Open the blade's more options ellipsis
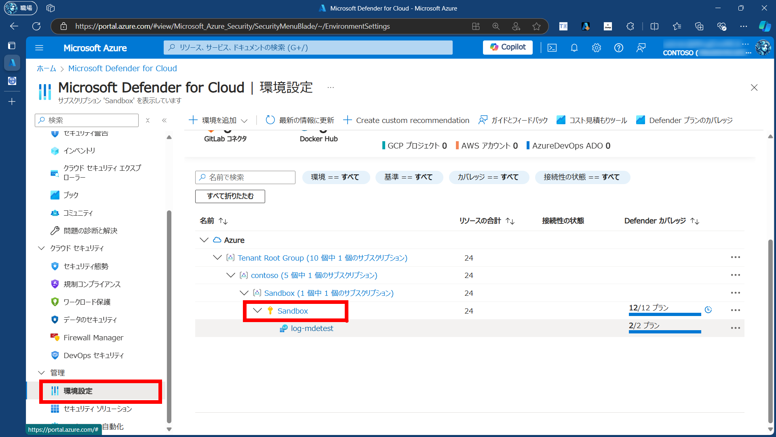Viewport: 776px width, 437px height. pos(331,87)
